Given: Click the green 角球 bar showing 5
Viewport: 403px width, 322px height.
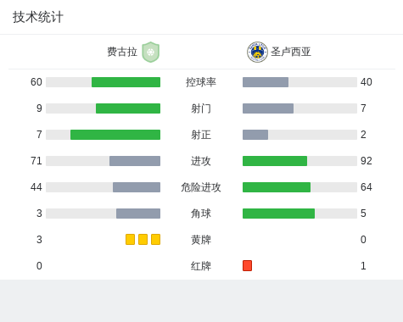Looking at the screenshot, I should [278, 214].
